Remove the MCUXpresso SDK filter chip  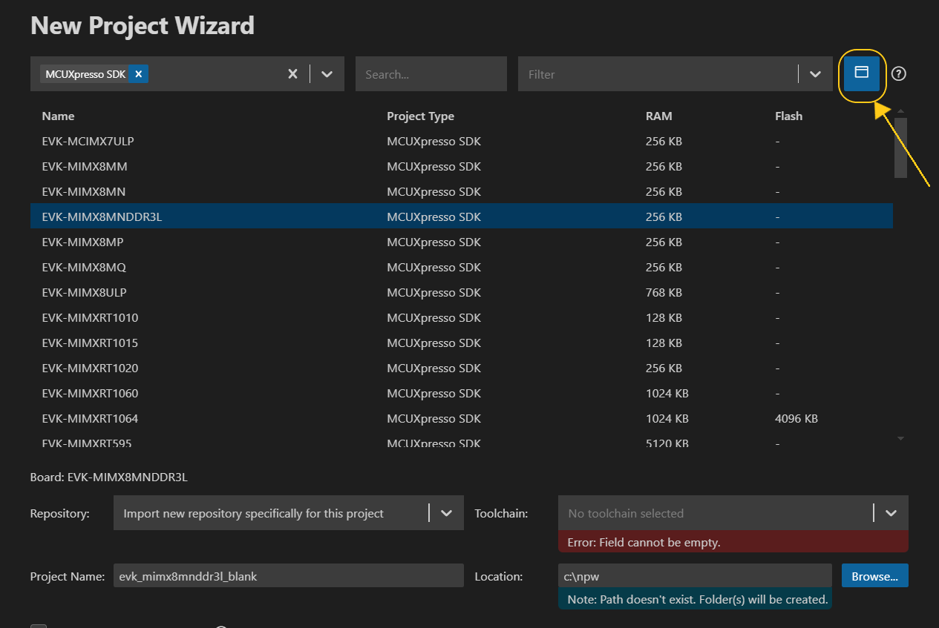tap(138, 73)
